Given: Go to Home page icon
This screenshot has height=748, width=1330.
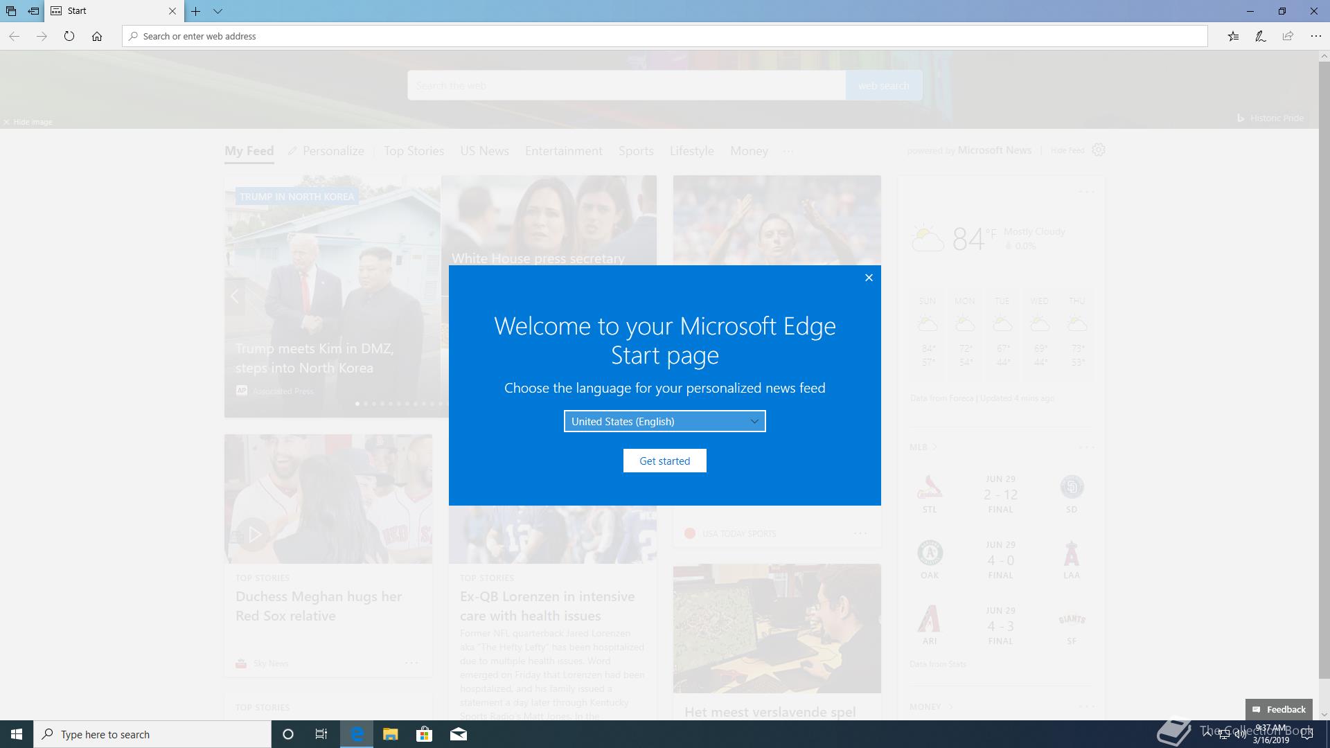Looking at the screenshot, I should click(x=97, y=36).
